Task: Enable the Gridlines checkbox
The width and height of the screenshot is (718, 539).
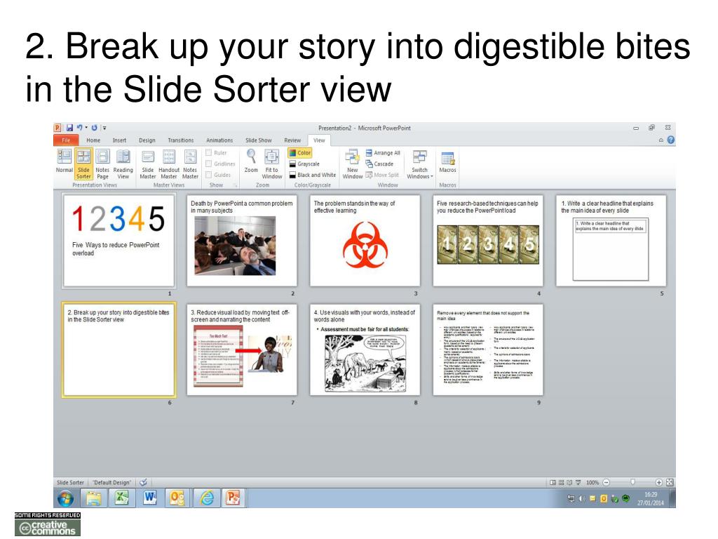Action: 208,164
